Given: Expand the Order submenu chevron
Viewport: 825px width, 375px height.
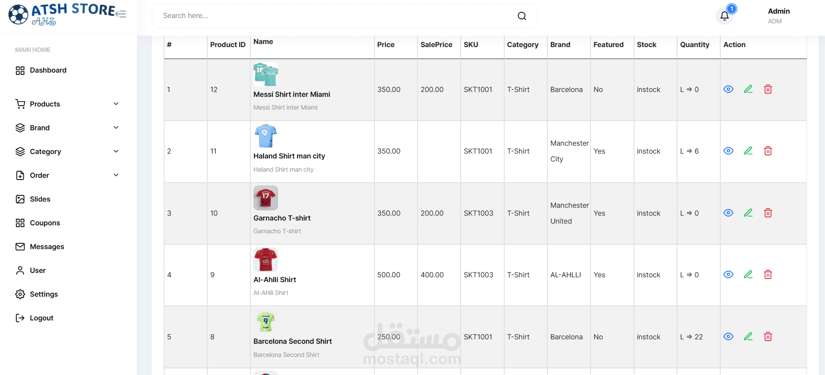Looking at the screenshot, I should (116, 175).
